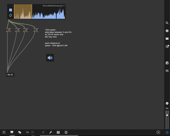
Task: Open the inspector info icon
Action: point(167,31)
